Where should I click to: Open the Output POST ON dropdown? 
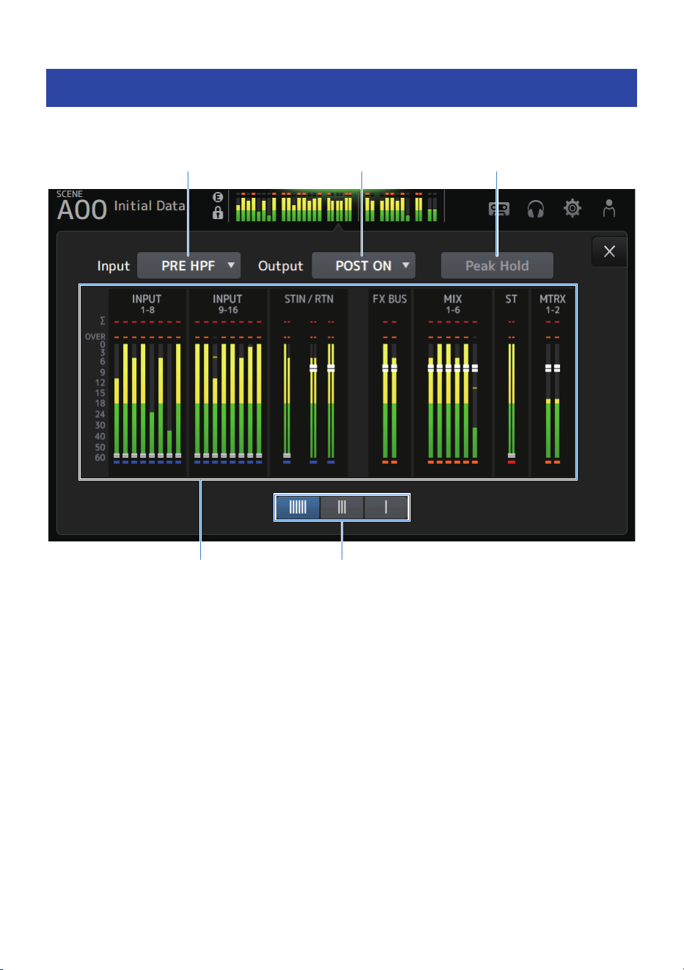click(364, 266)
